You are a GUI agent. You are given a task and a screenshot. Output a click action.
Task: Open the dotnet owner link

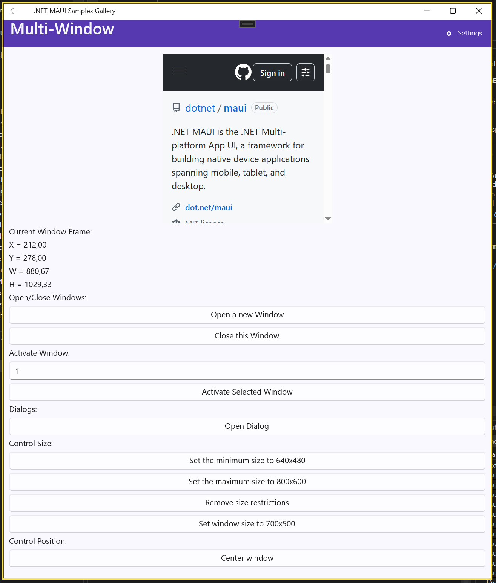point(200,108)
